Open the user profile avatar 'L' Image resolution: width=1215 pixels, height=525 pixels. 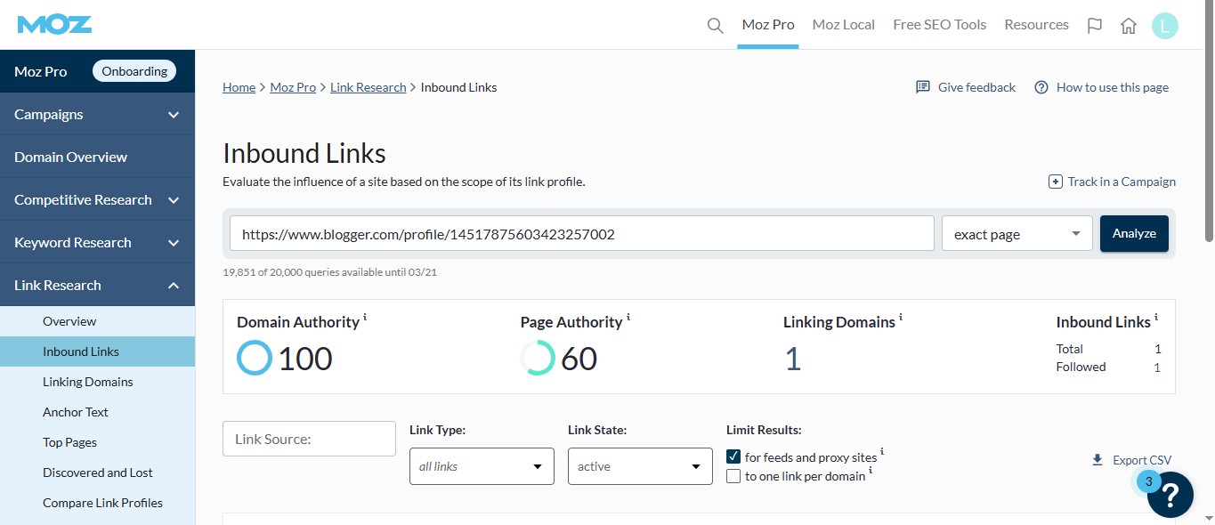coord(1164,26)
